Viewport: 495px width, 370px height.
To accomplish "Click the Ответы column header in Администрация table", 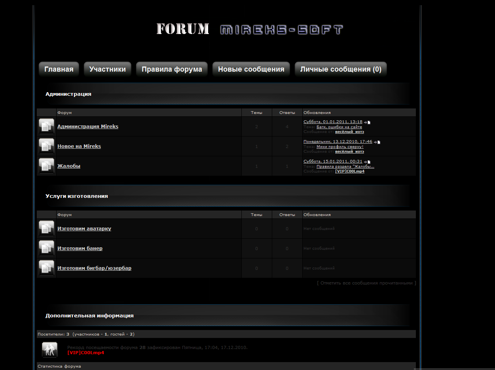I will (287, 113).
